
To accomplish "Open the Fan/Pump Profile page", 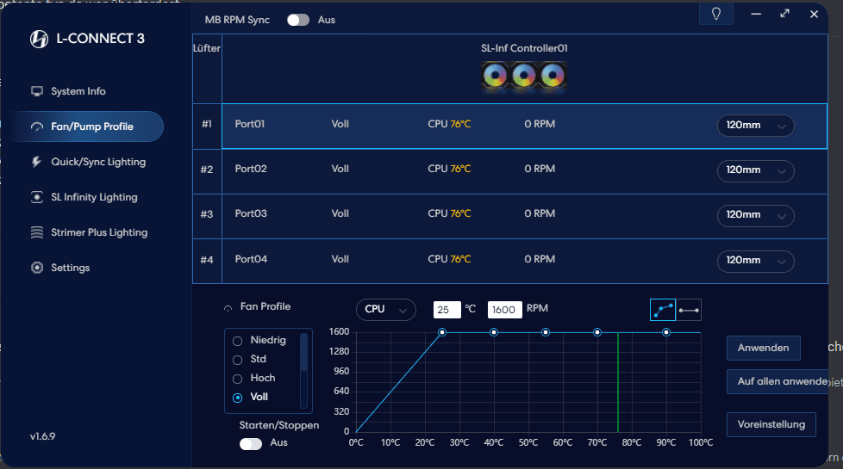I will [x=87, y=127].
